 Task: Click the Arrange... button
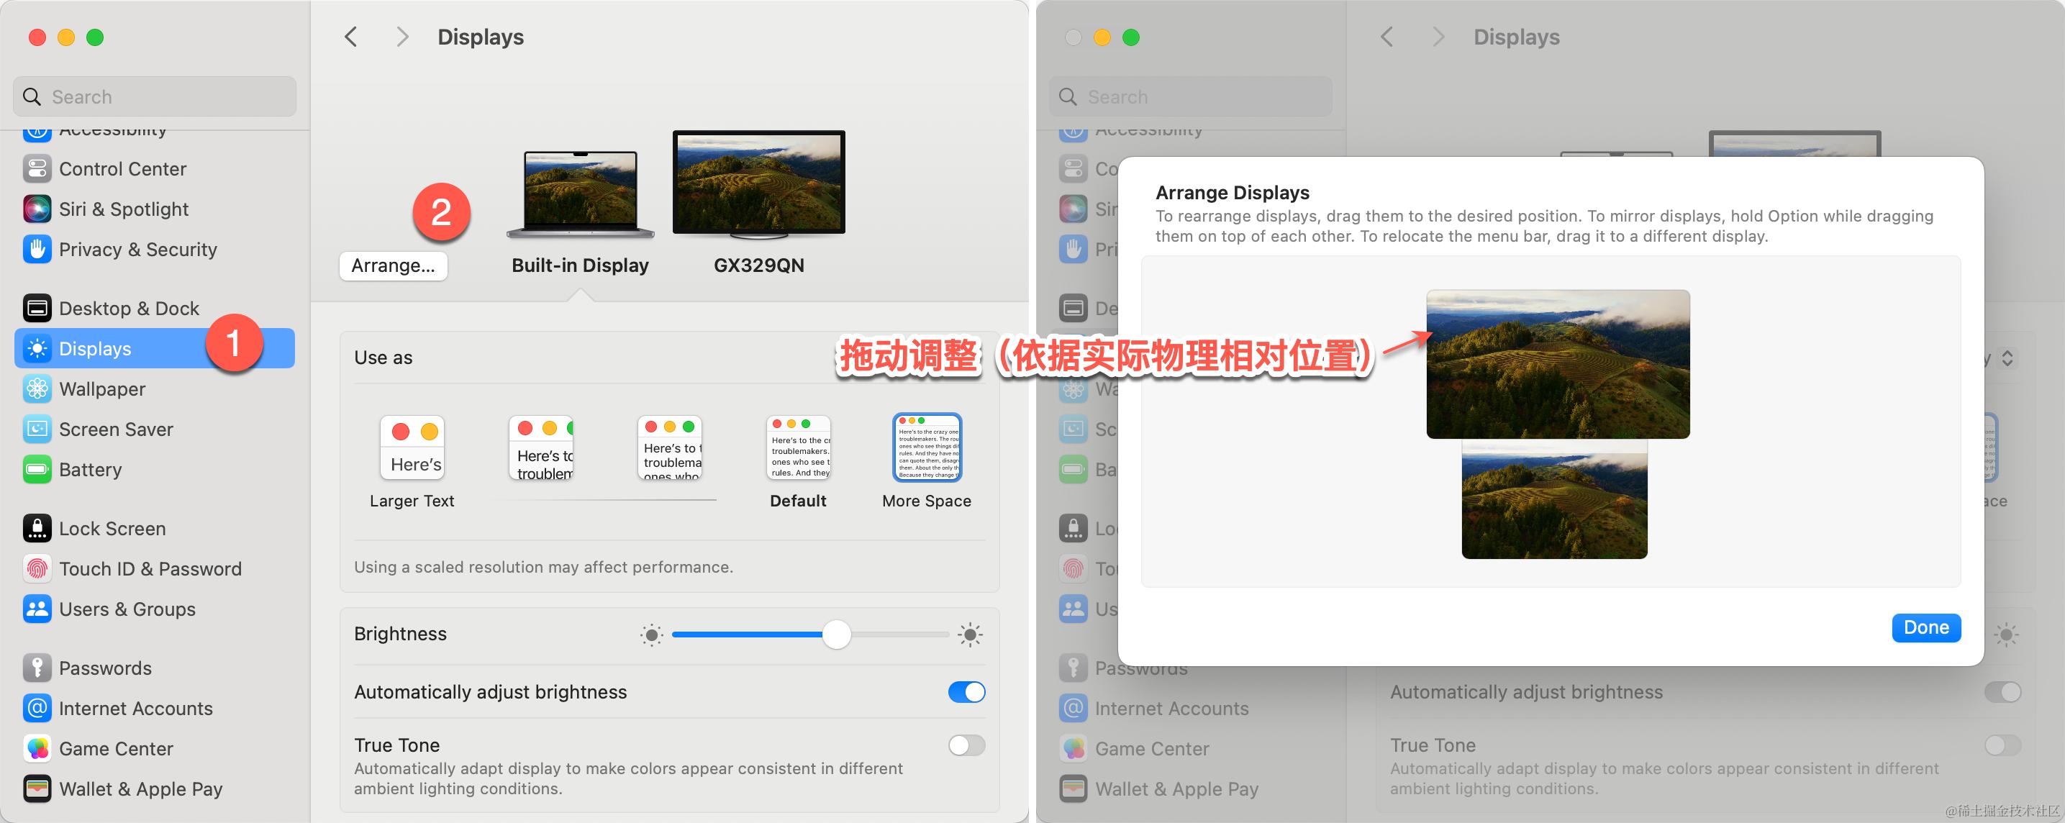point(393,265)
